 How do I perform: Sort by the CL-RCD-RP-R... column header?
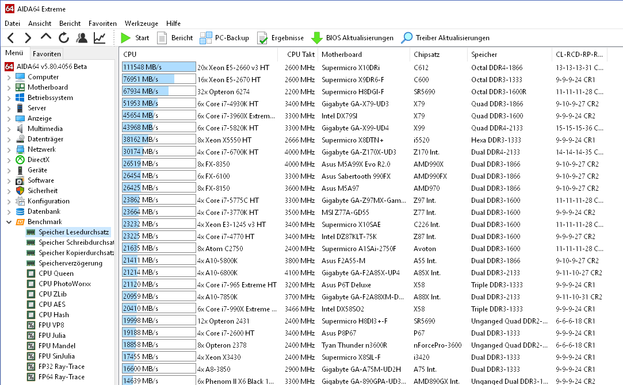(579, 55)
